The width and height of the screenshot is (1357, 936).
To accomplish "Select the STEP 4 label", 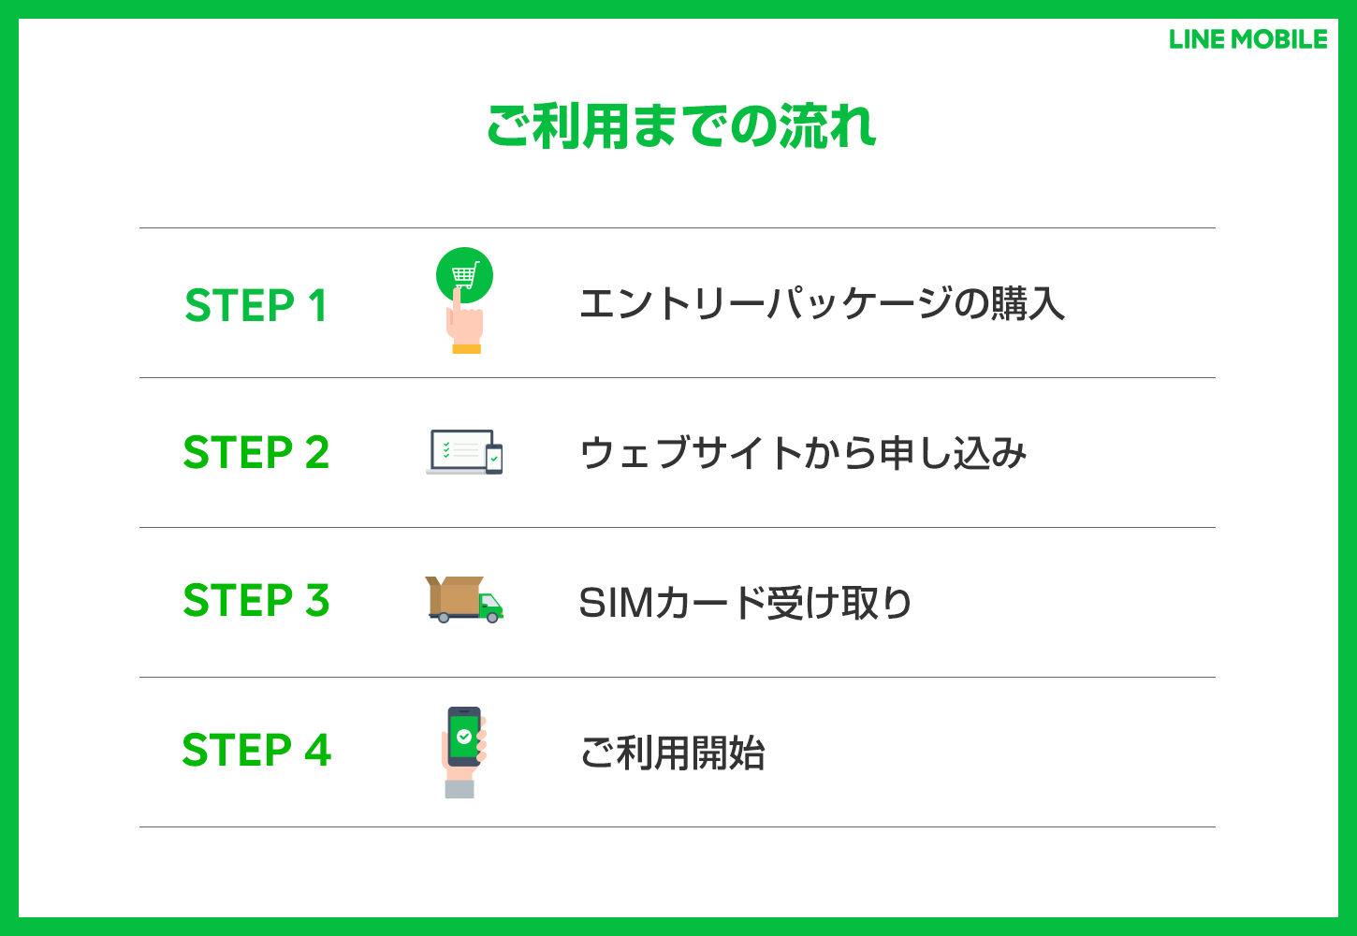I will pyautogui.click(x=256, y=750).
